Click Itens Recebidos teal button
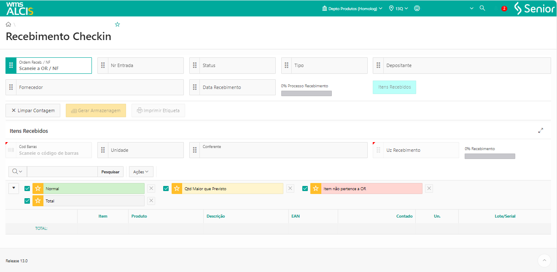 click(x=394, y=87)
